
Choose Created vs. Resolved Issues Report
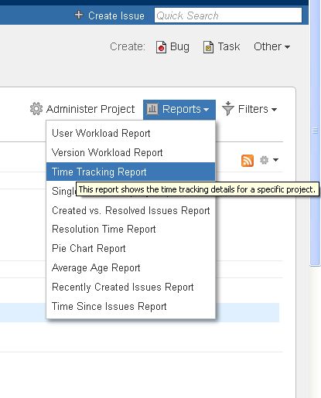pyautogui.click(x=131, y=210)
